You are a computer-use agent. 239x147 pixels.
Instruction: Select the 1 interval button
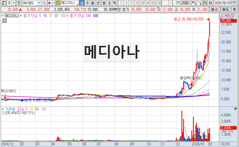pos(121,3)
